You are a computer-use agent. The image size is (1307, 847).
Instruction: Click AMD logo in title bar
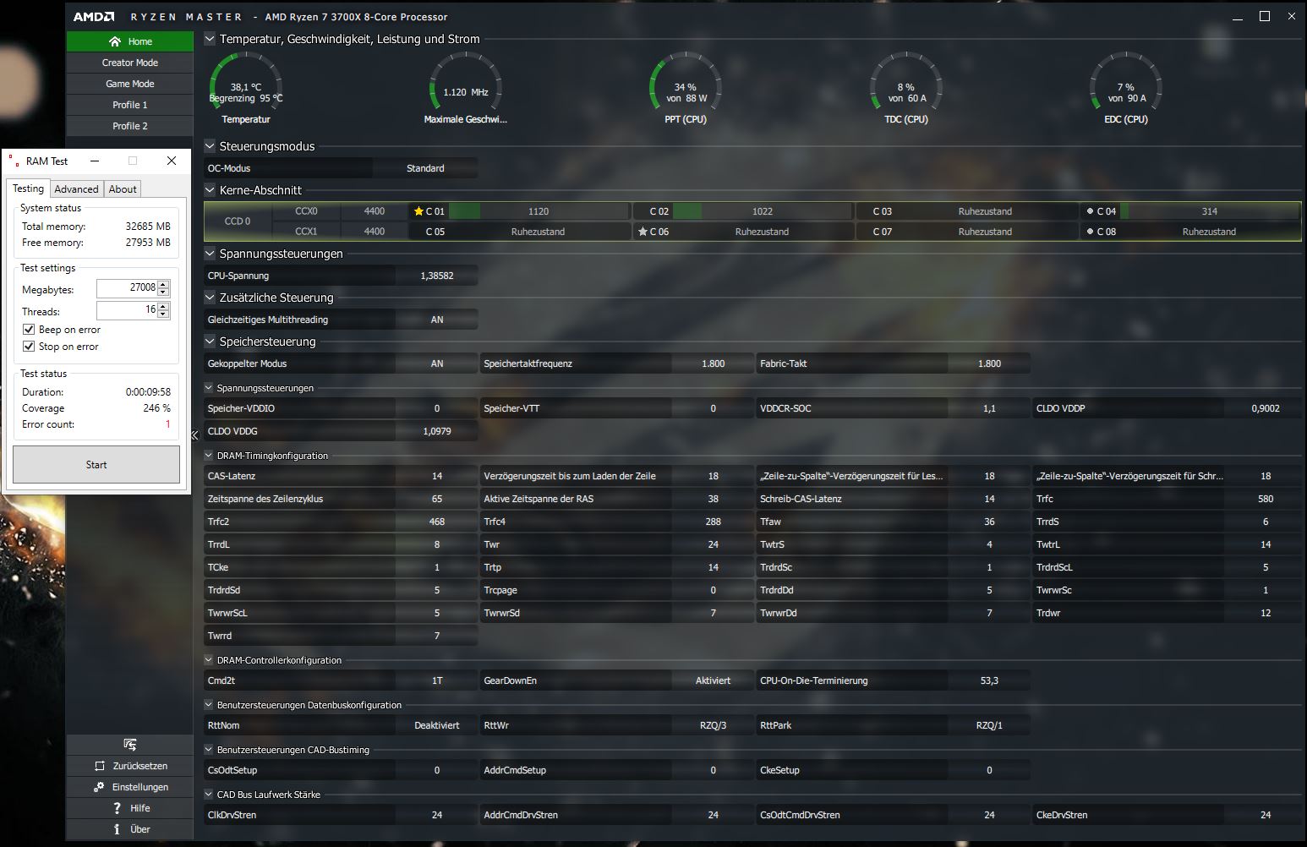pyautogui.click(x=94, y=17)
